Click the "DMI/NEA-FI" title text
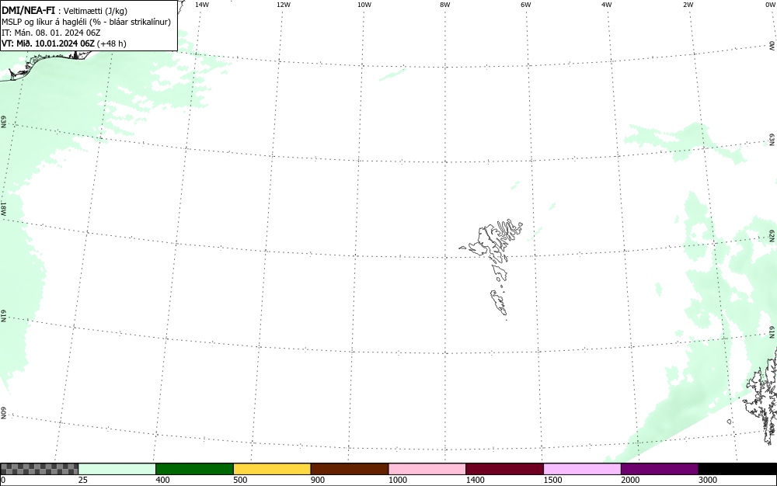 point(28,10)
